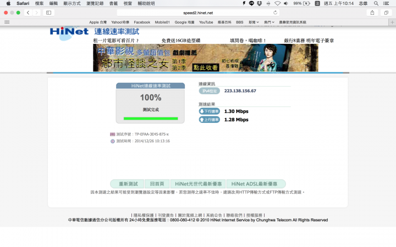Open Spotlight search in menu bar
The height and width of the screenshot is (247, 396).
(376, 3)
